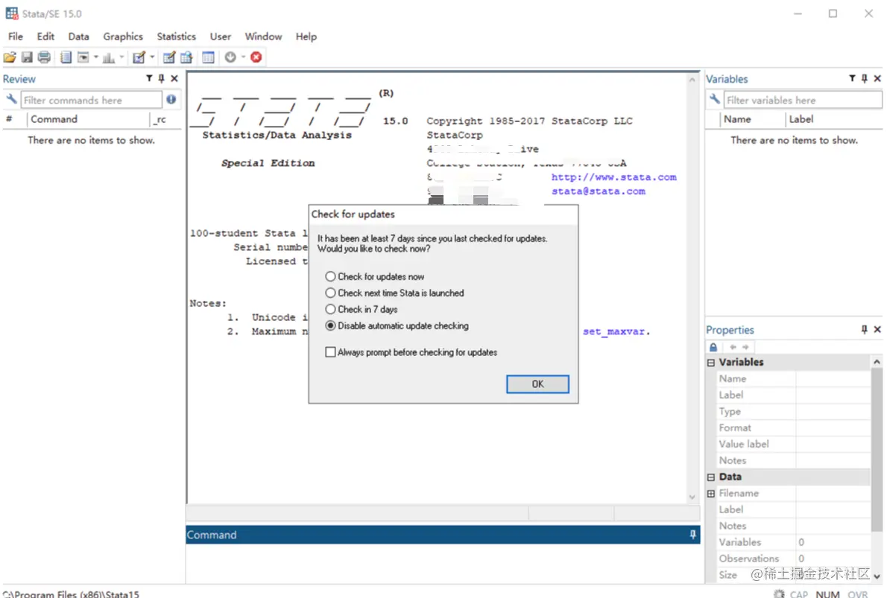
Task: Click the stata@stata.com email link
Action: (599, 191)
